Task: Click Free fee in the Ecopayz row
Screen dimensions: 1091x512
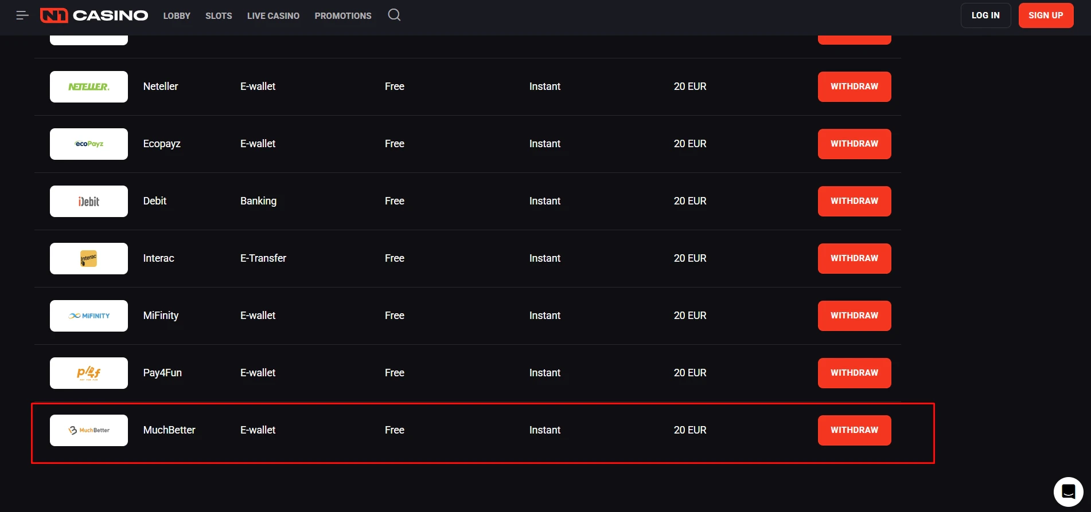Action: click(395, 144)
